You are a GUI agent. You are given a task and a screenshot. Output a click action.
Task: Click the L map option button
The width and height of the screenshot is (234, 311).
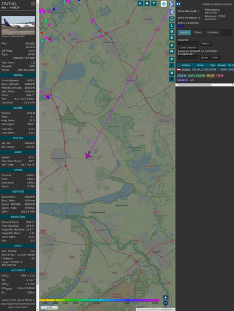[172, 26]
